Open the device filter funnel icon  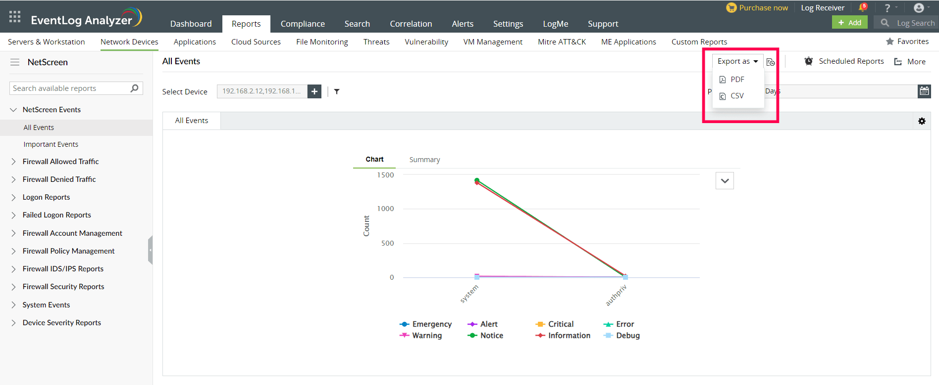coord(337,91)
